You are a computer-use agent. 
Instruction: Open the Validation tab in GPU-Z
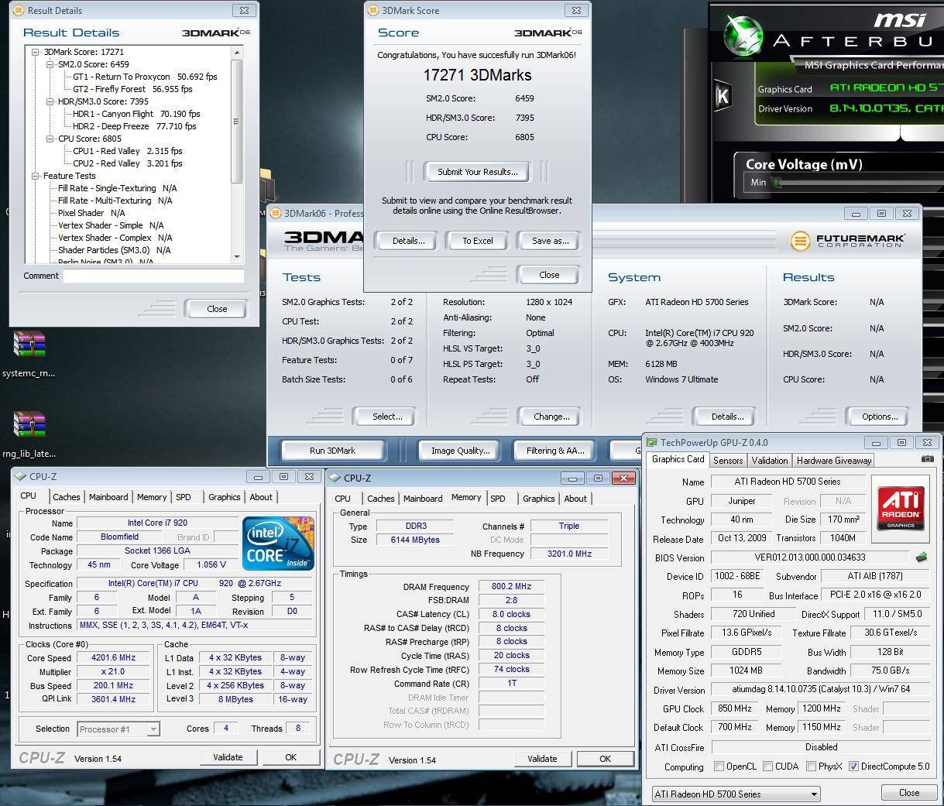click(x=770, y=460)
